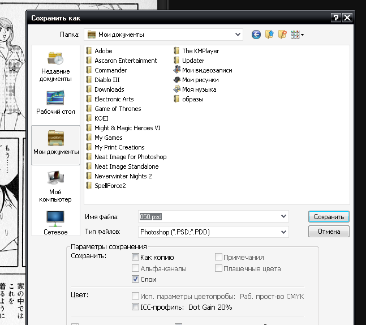This screenshot has height=325, width=366.
Task: Select the Мои видеозаписи folder
Action: [x=203, y=70]
